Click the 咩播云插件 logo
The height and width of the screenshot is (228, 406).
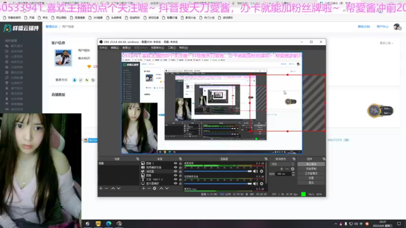click(21, 28)
